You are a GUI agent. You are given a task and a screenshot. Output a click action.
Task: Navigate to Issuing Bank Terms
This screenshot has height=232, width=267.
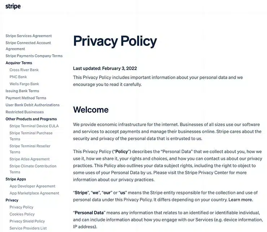point(22,91)
